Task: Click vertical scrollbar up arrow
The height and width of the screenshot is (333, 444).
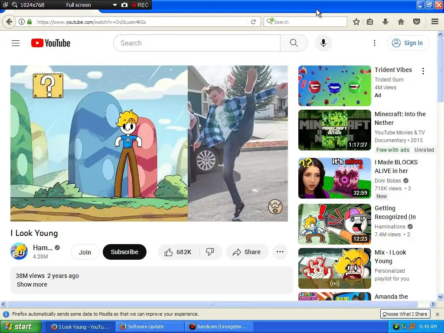Action: click(x=441, y=35)
